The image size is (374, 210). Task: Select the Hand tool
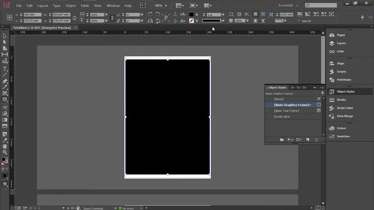[5, 146]
